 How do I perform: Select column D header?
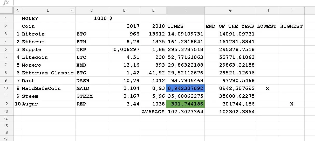124,10
